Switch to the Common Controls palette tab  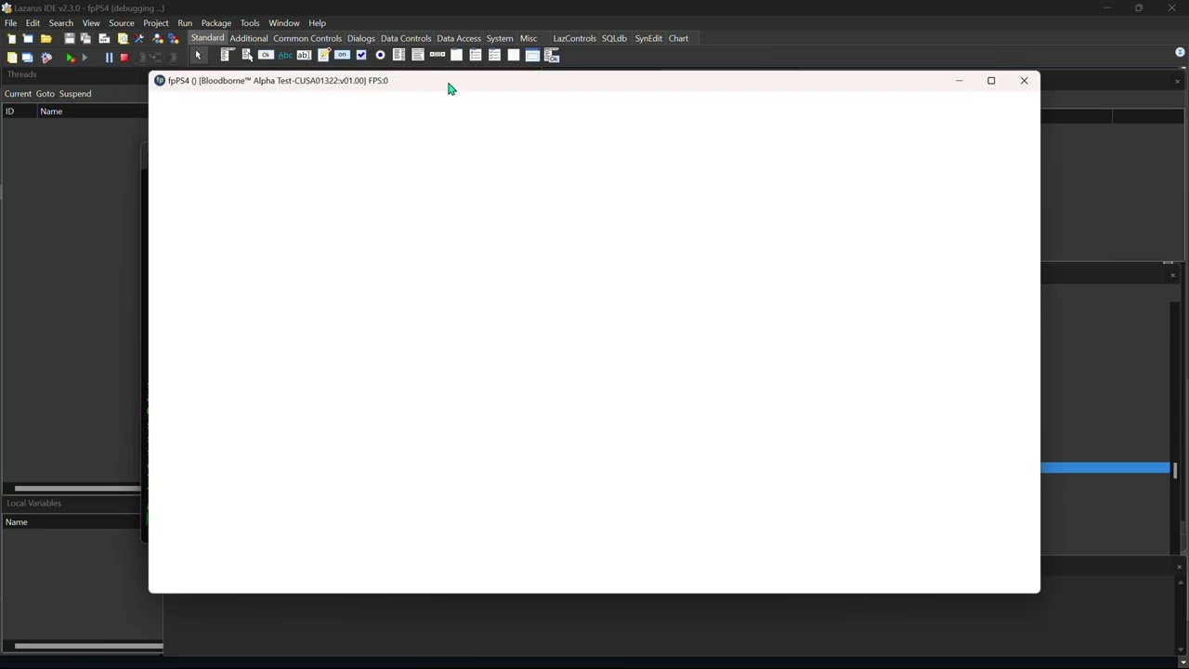(x=307, y=38)
